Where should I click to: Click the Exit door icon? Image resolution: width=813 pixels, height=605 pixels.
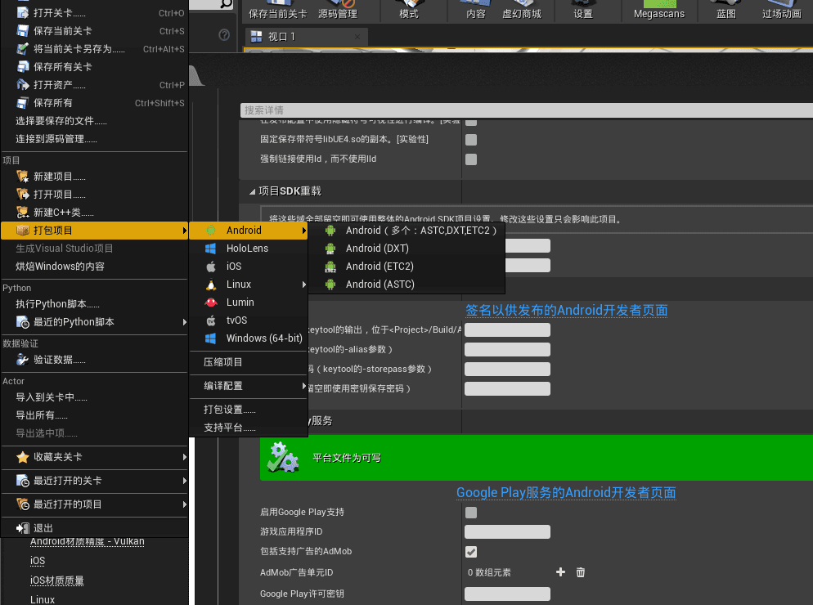23,528
